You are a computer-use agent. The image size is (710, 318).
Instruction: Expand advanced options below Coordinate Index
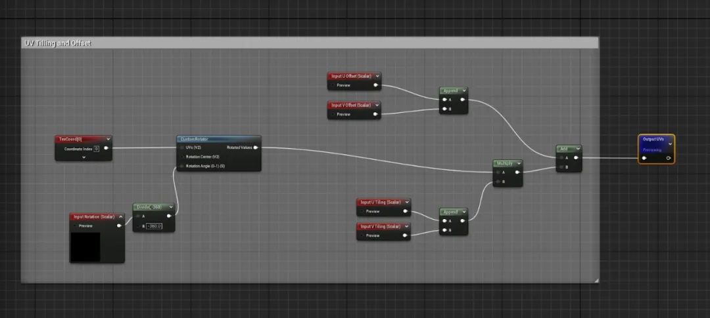(83, 157)
